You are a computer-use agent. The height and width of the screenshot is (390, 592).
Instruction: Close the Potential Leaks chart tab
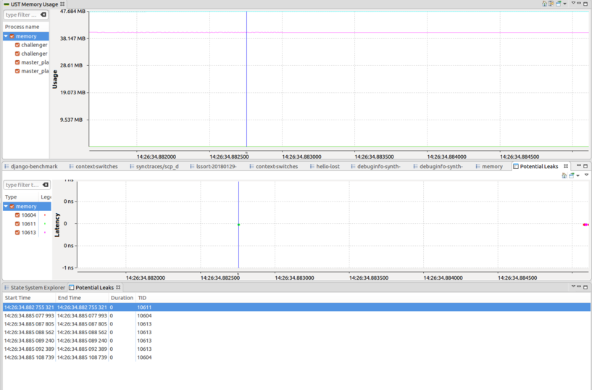(566, 167)
